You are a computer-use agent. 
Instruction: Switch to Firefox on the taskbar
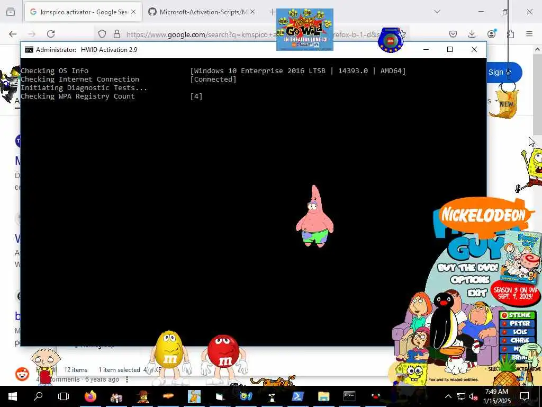point(90,396)
